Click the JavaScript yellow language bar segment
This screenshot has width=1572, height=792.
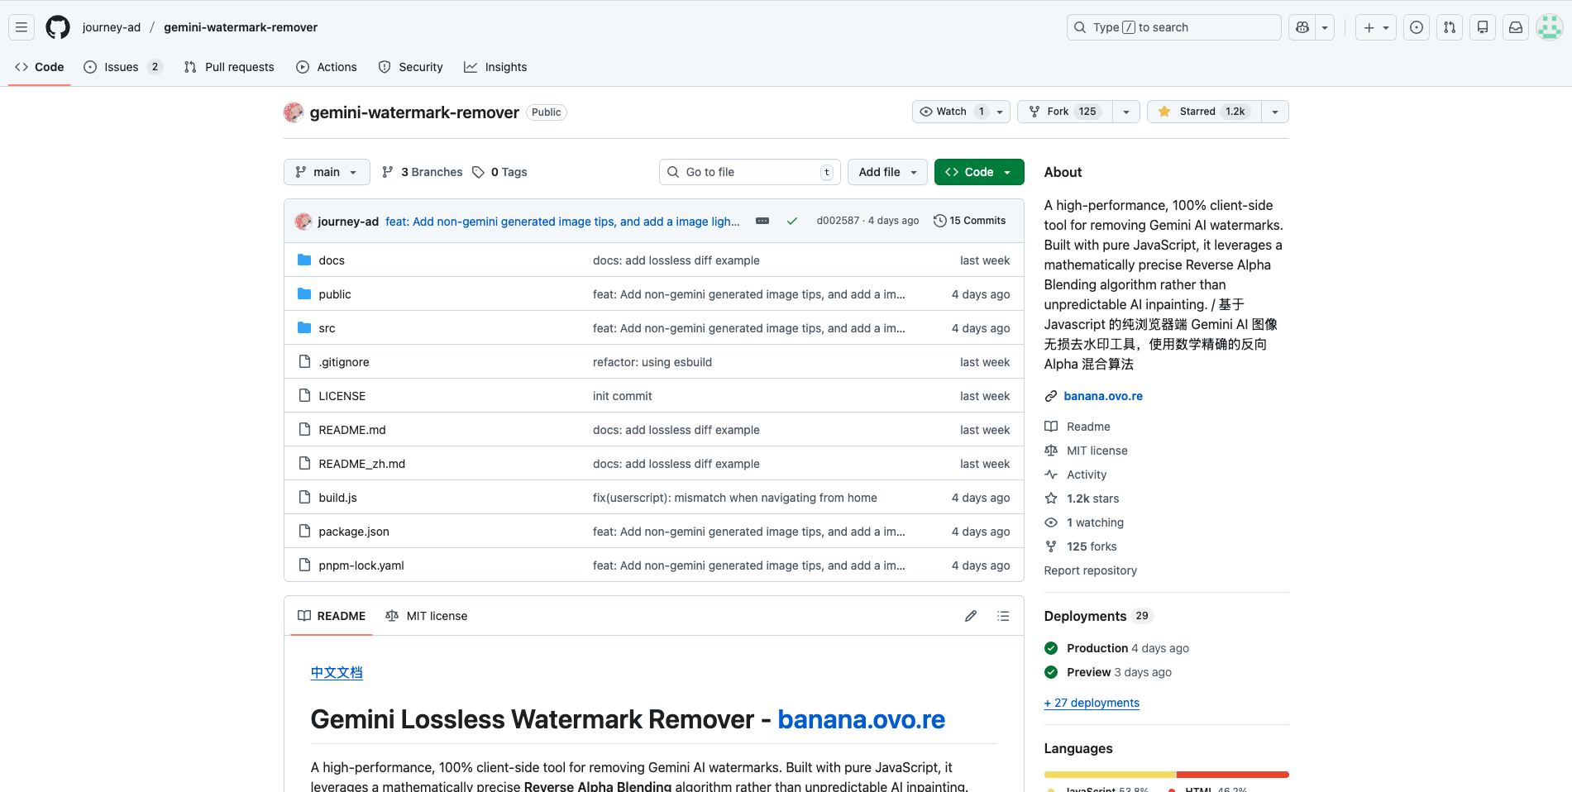[1110, 775]
